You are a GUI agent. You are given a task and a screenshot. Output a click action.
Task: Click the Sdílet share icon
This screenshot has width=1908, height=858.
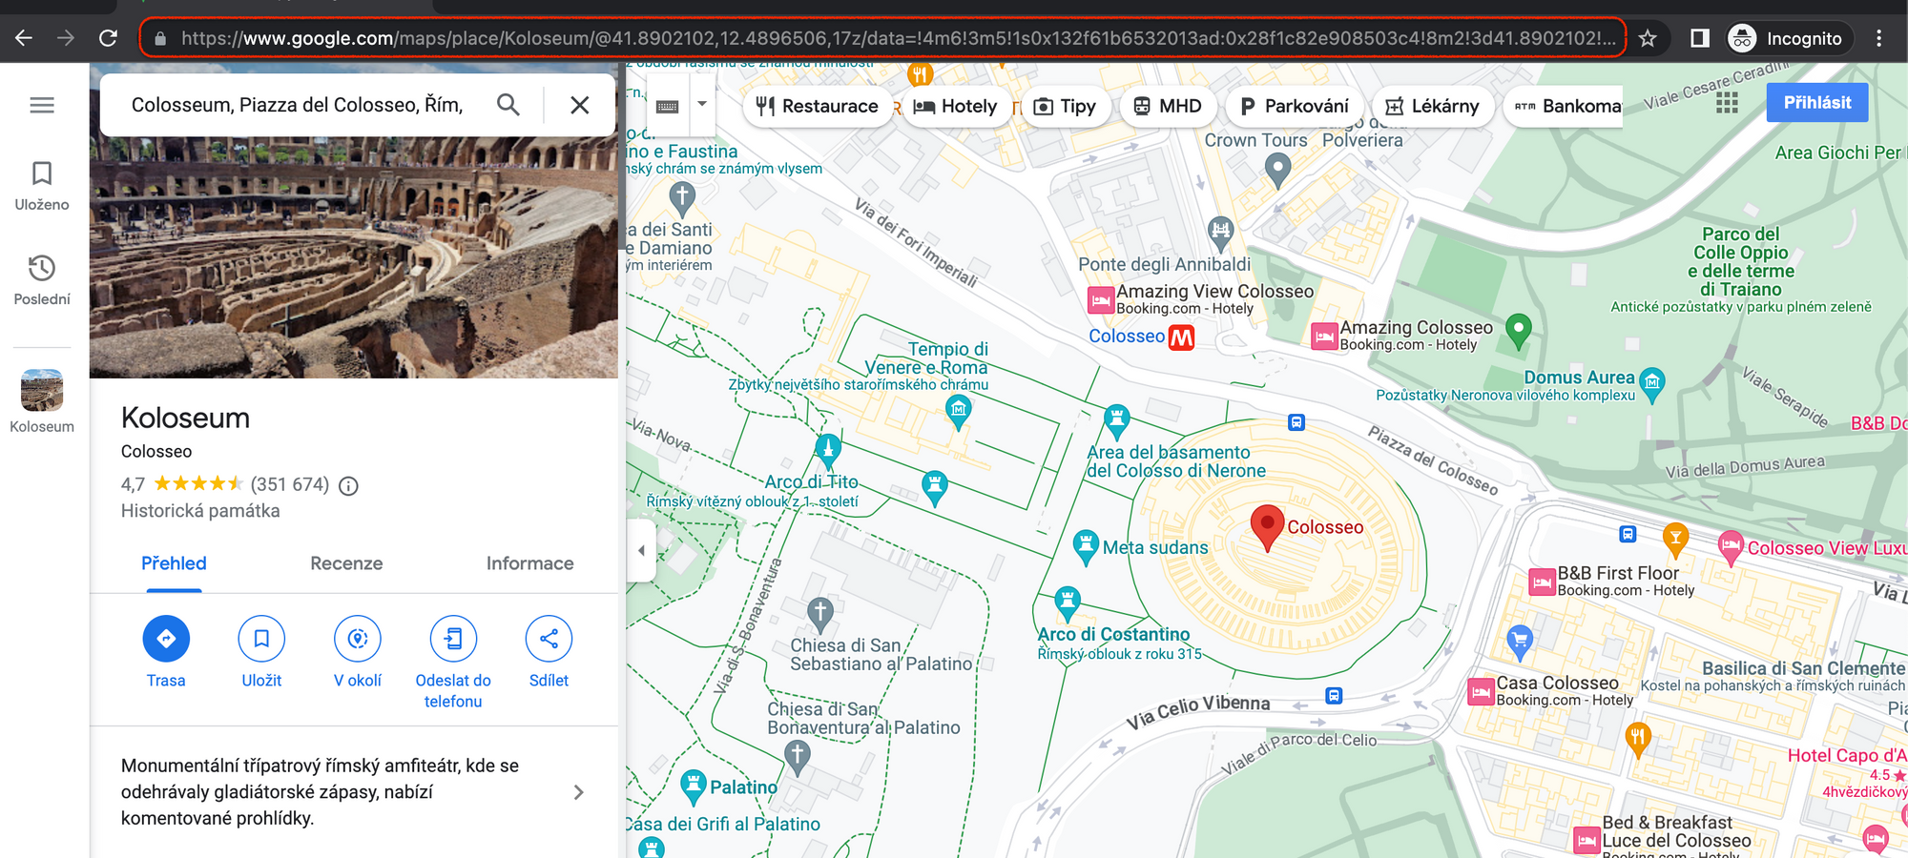[549, 639]
